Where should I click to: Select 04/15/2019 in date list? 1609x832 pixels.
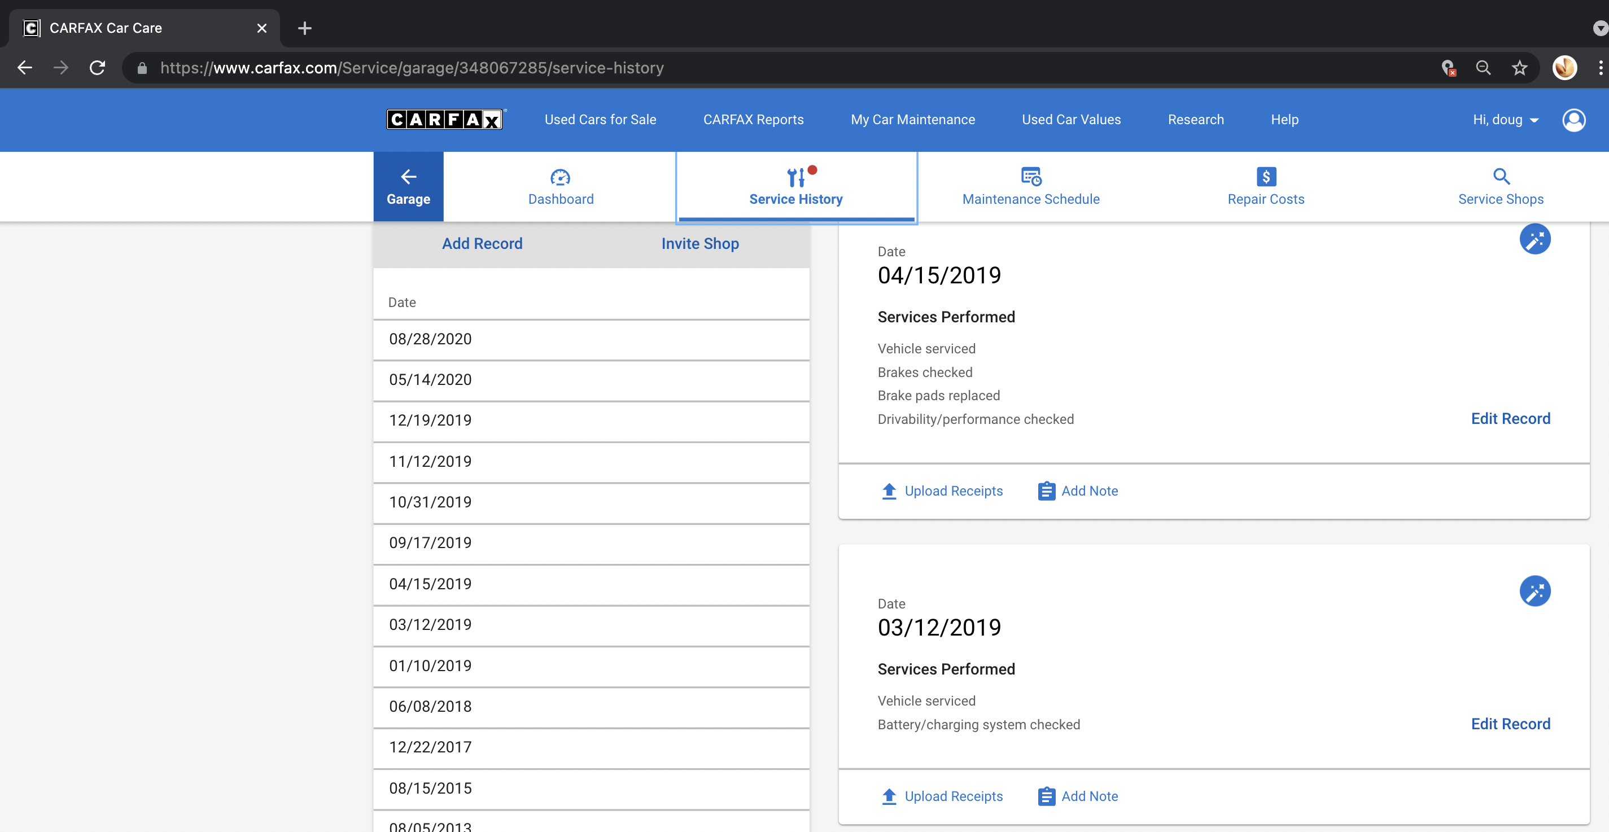(x=591, y=584)
